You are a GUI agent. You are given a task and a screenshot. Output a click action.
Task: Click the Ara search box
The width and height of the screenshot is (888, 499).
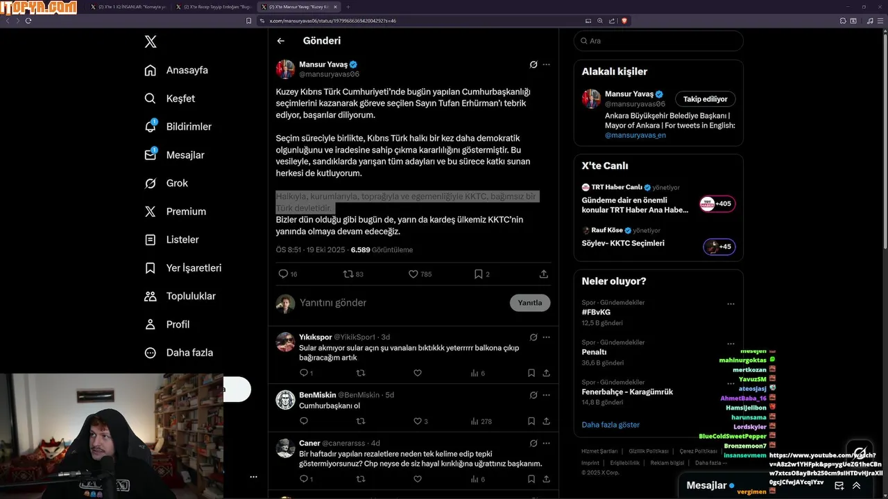click(x=658, y=41)
